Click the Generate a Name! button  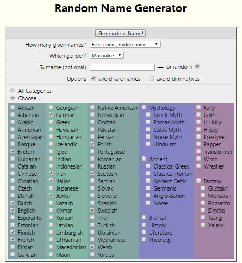[x=120, y=33]
